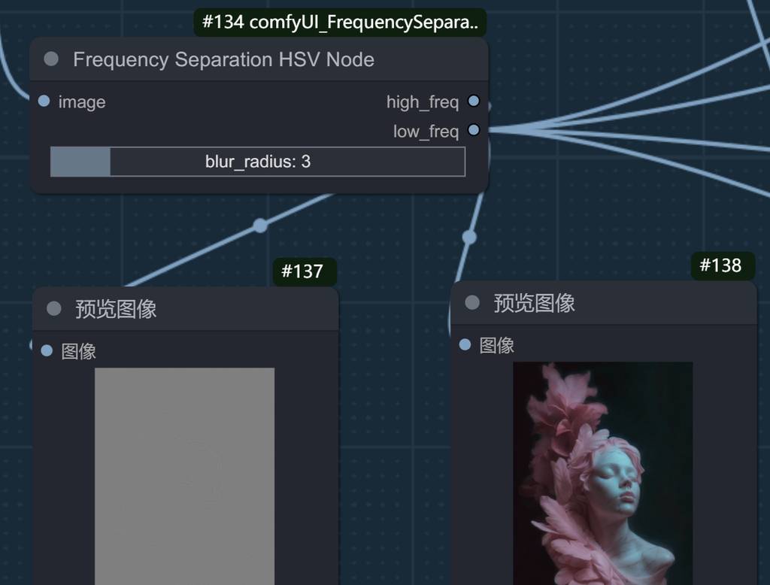
Task: Click 图像 input socket on node #137
Action: 47,350
